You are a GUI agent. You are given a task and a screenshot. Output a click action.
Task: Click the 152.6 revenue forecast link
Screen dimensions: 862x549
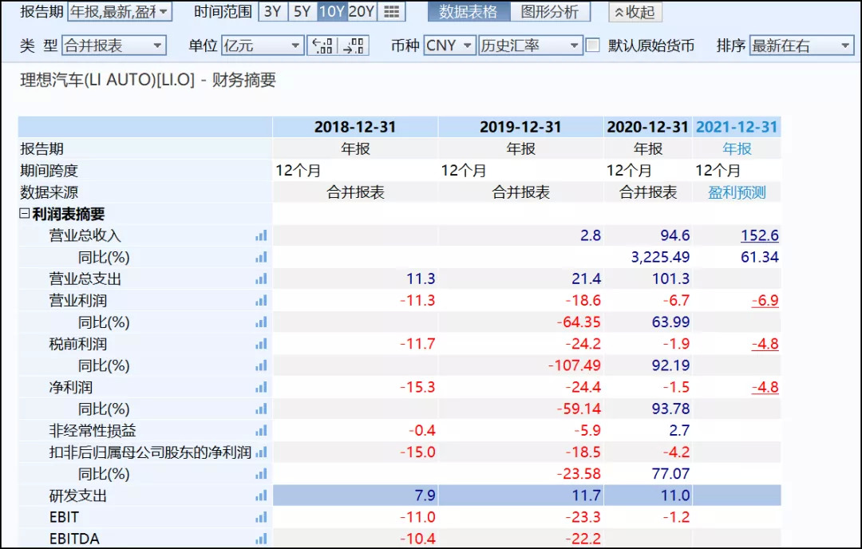pyautogui.click(x=759, y=235)
